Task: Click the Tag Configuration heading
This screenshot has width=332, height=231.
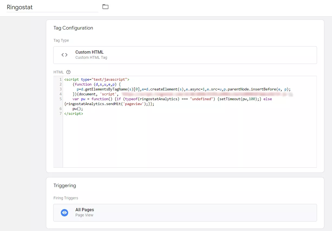Action: [73, 28]
